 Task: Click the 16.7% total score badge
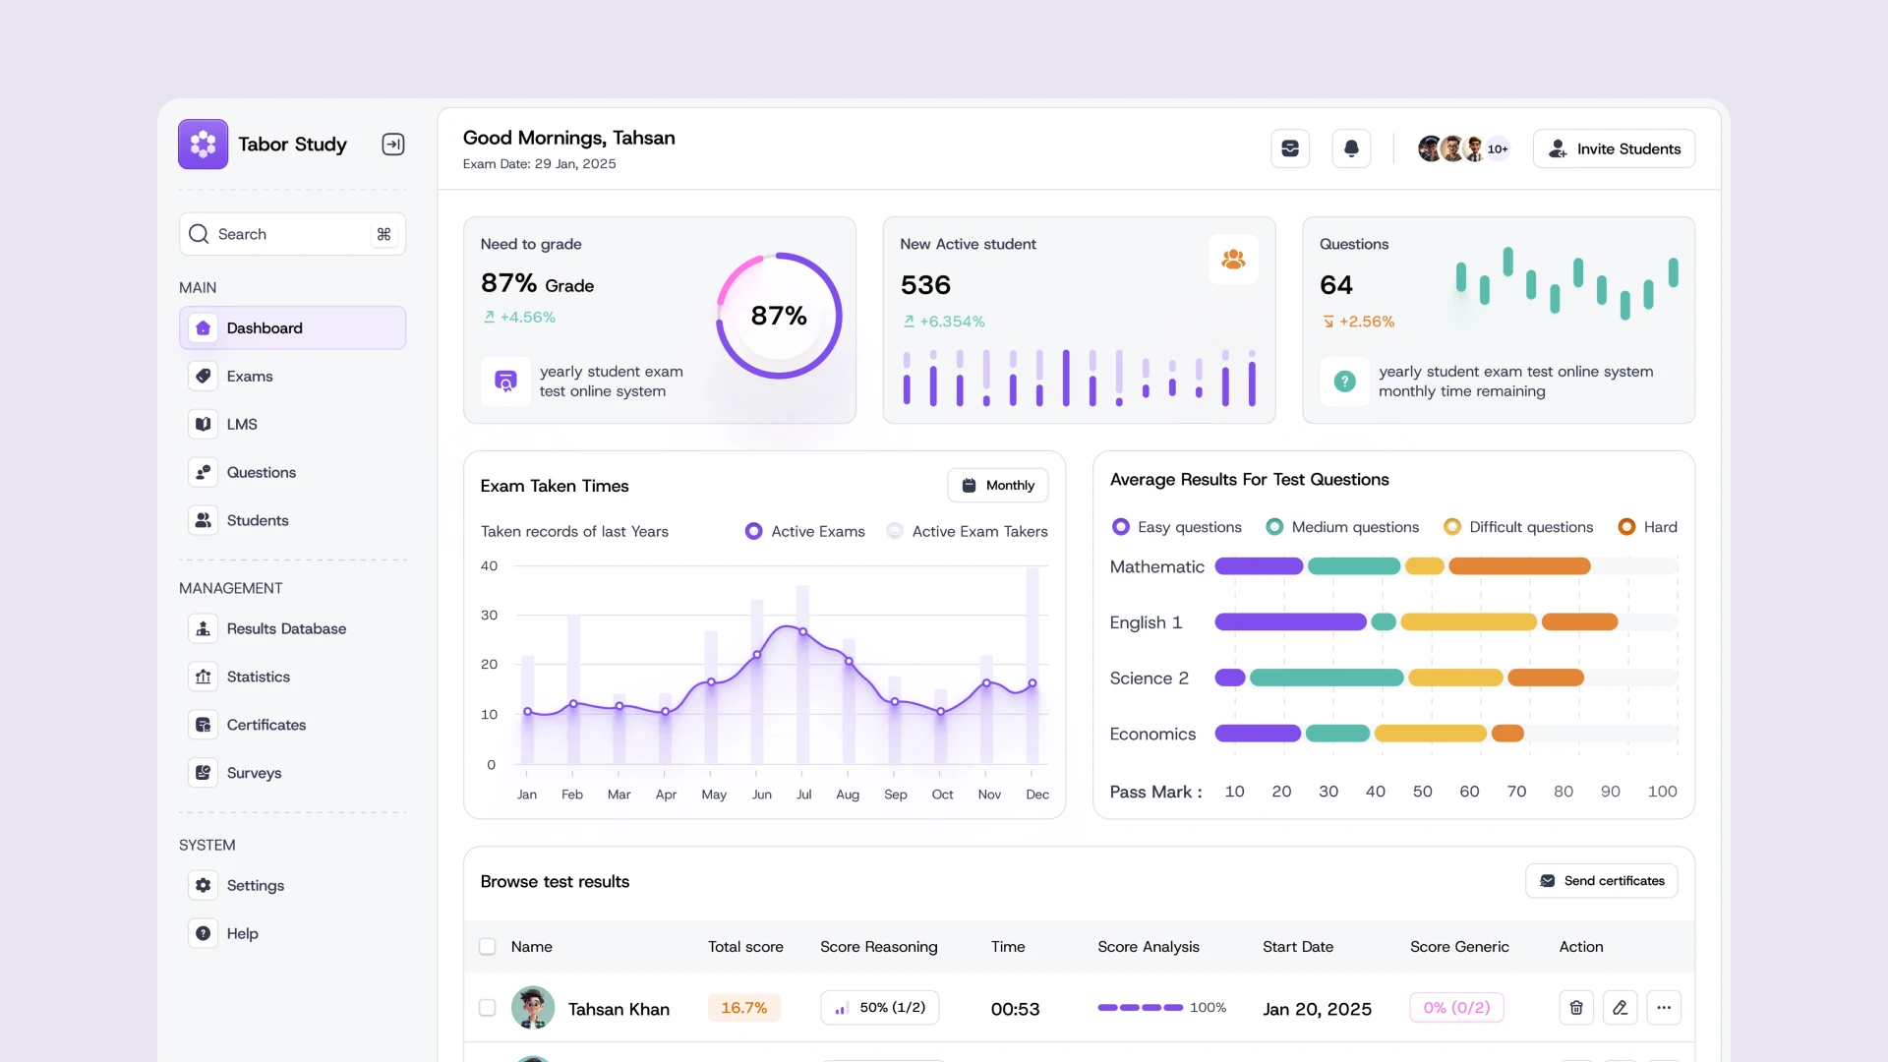point(744,1008)
